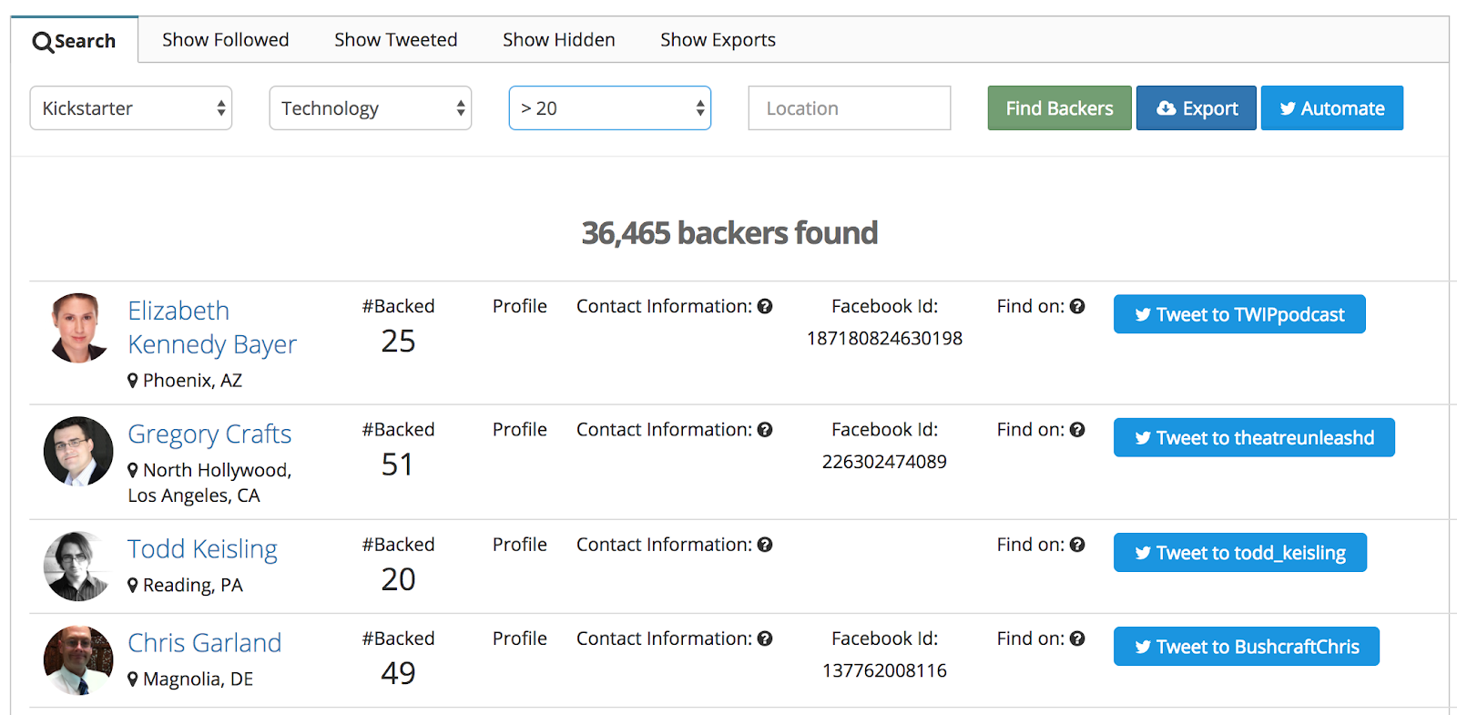
Task: Open the "> 20" backed count dropdown
Action: (x=610, y=108)
